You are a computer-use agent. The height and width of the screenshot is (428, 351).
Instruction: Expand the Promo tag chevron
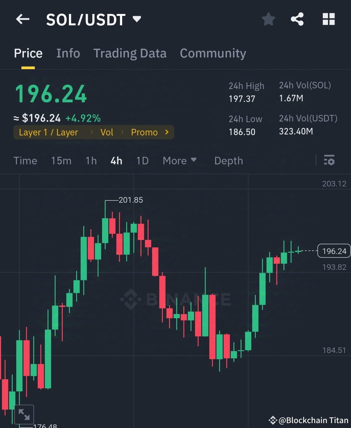tap(166, 132)
